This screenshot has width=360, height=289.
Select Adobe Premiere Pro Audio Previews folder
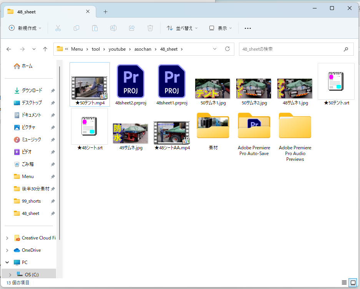pyautogui.click(x=295, y=137)
